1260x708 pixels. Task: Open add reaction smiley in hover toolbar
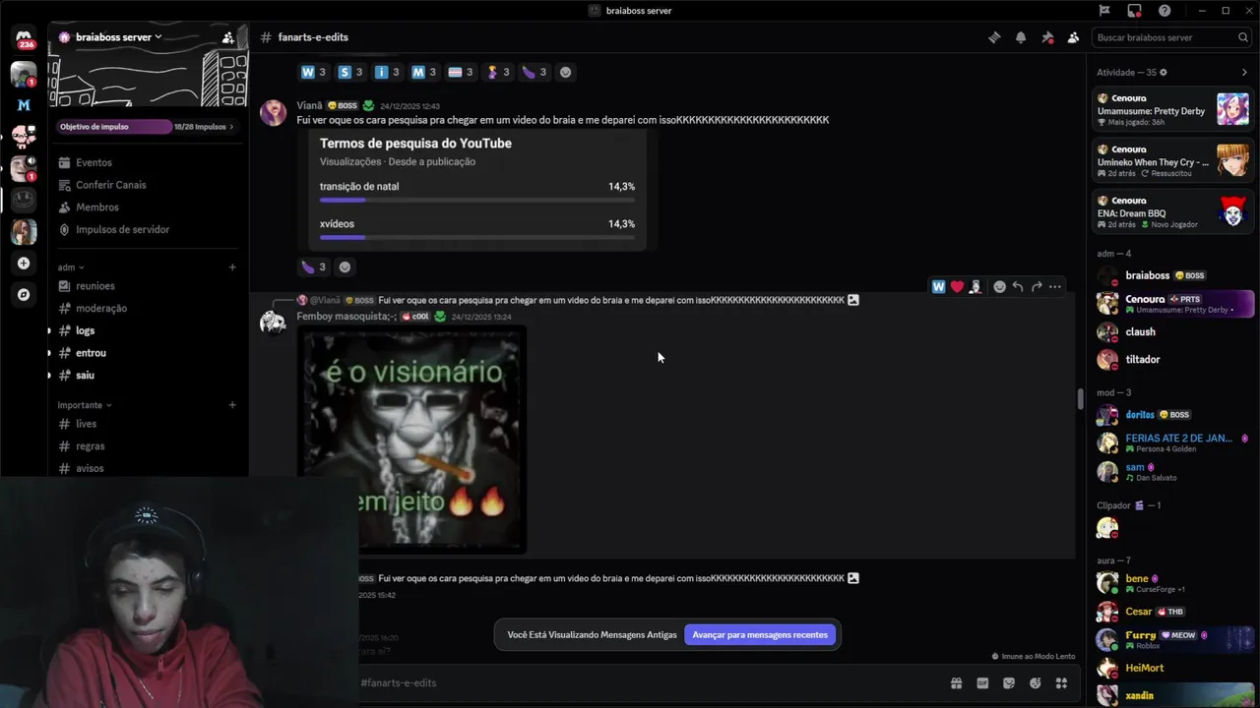pyautogui.click(x=999, y=287)
